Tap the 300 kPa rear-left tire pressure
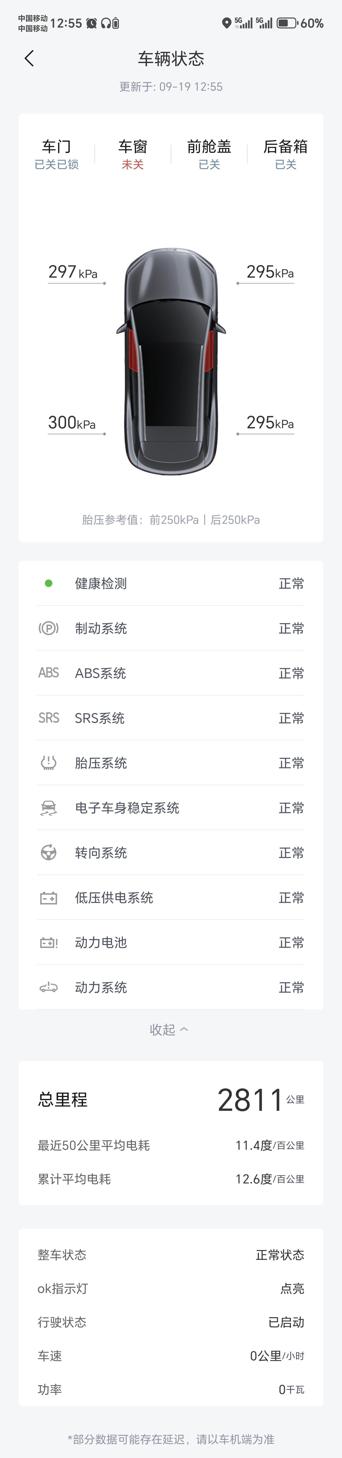Image resolution: width=342 pixels, height=1458 pixels. point(72,423)
